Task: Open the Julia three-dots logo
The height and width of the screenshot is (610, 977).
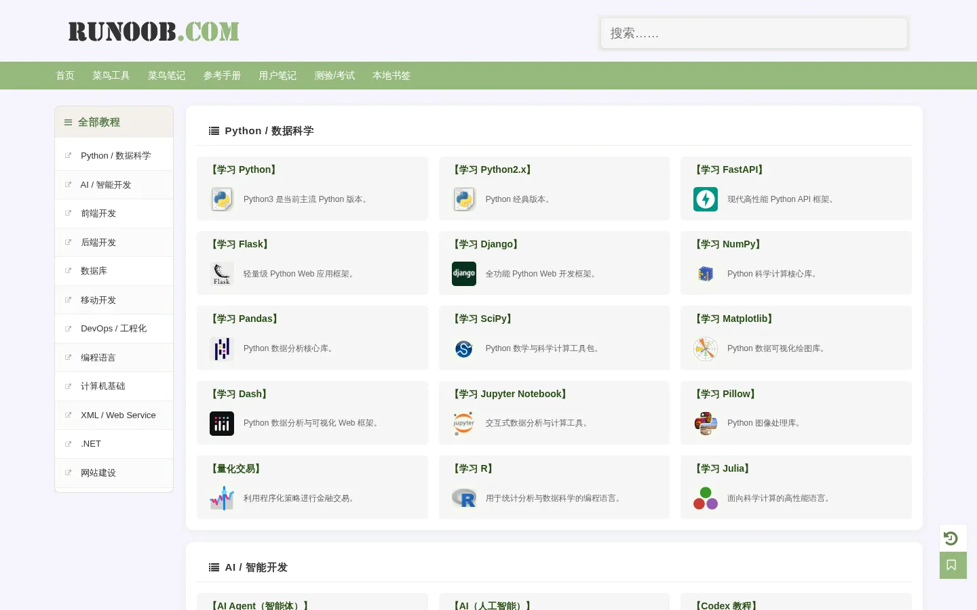Action: click(706, 498)
